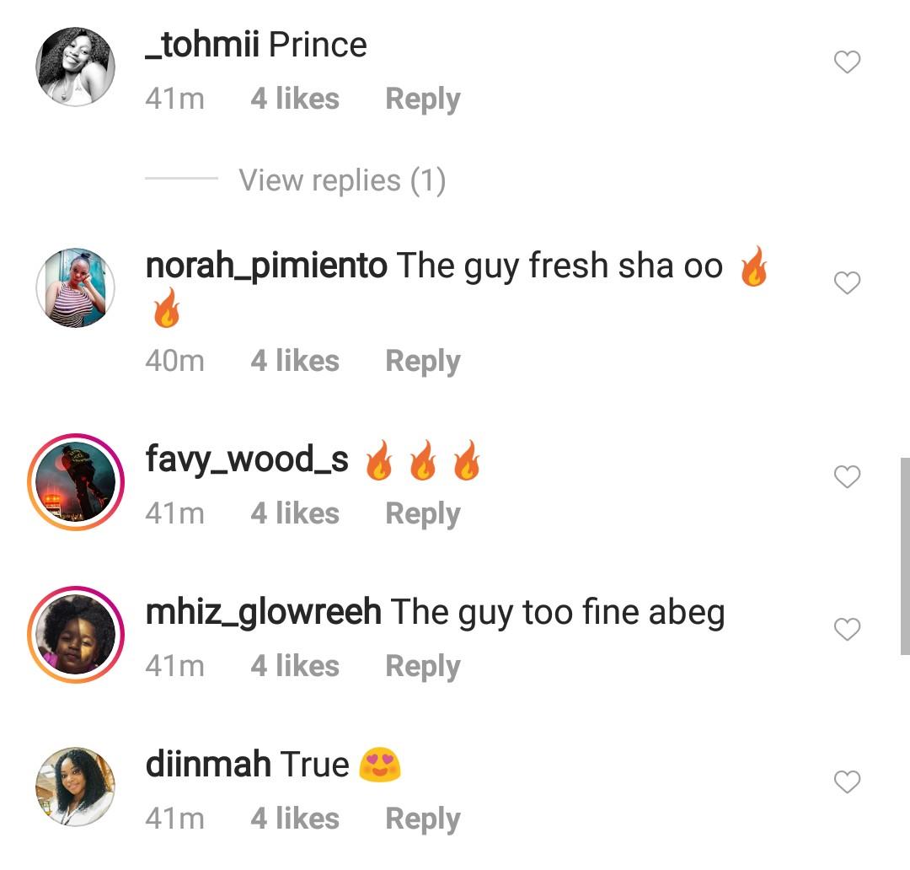Expand View replies (1) under _tohmii
The width and height of the screenshot is (910, 870).
[341, 180]
